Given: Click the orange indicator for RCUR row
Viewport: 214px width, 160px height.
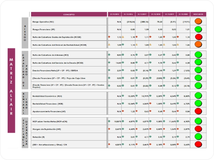Looking at the screenshot, I should pos(198,45).
